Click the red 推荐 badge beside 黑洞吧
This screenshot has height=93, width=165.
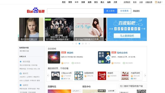point(64,52)
